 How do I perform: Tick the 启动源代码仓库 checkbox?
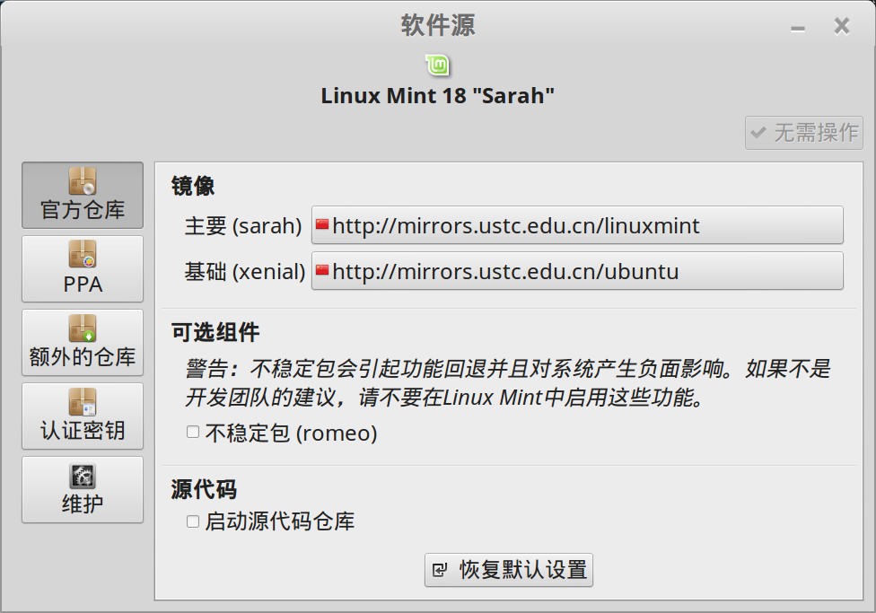click(x=193, y=521)
